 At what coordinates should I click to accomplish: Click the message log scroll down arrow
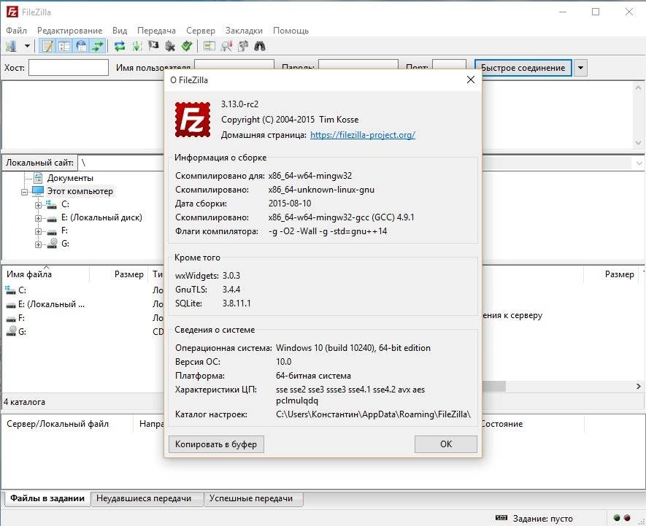[638, 143]
